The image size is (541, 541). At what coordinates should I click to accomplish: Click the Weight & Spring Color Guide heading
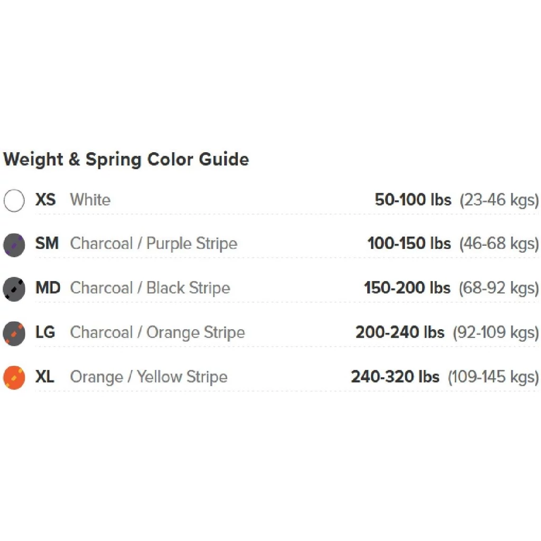point(126,159)
